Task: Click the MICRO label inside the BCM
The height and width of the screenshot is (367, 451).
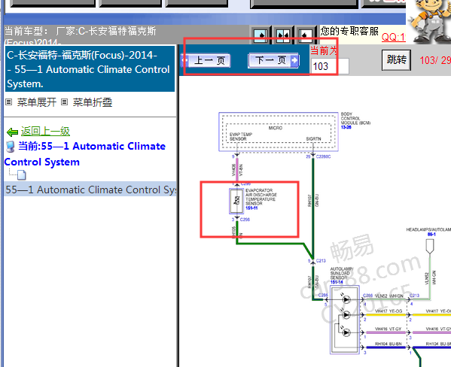Action: (x=276, y=128)
